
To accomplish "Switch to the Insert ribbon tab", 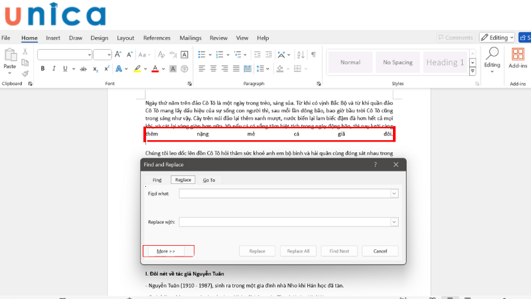I will (x=53, y=38).
